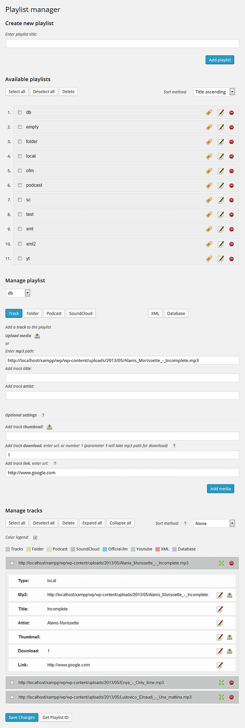Select the Ludovico Einaudi track checkbox
This screenshot has width=245, height=728.
(12, 697)
